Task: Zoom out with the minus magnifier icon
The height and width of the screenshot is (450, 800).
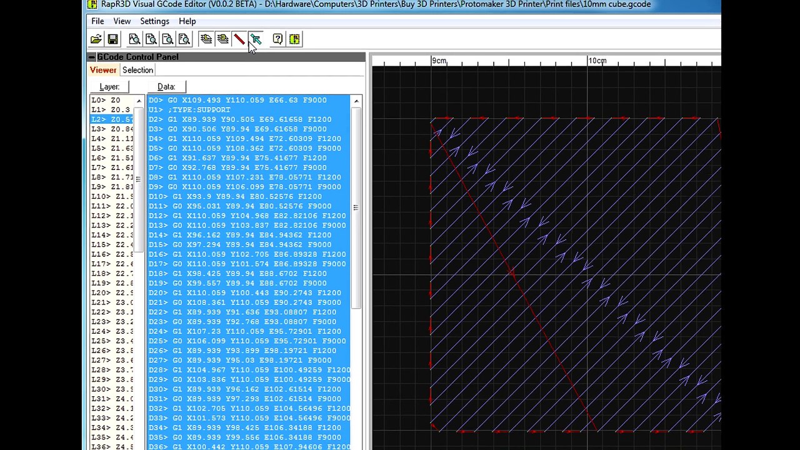Action: click(x=167, y=39)
